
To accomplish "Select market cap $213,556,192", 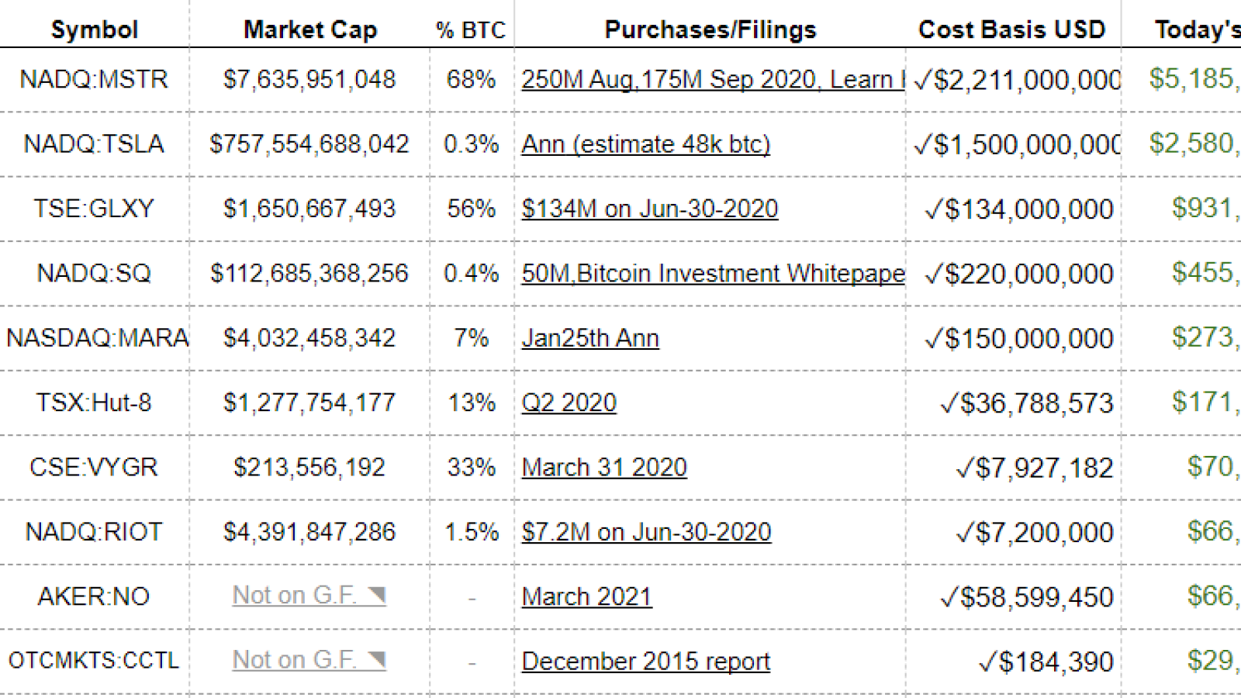I will [x=309, y=467].
